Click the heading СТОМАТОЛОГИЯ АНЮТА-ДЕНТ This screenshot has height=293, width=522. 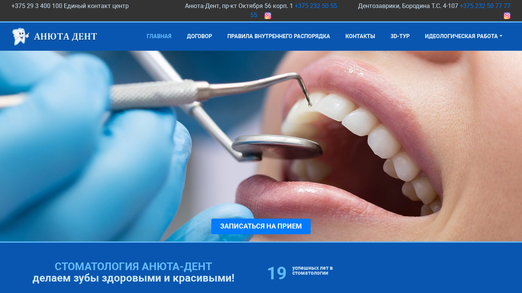click(x=133, y=266)
